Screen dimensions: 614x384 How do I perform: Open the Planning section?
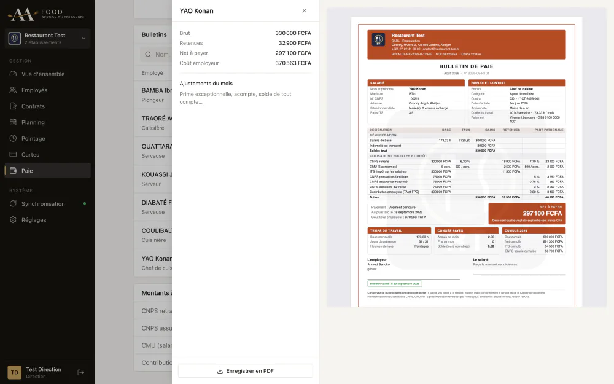point(47,122)
